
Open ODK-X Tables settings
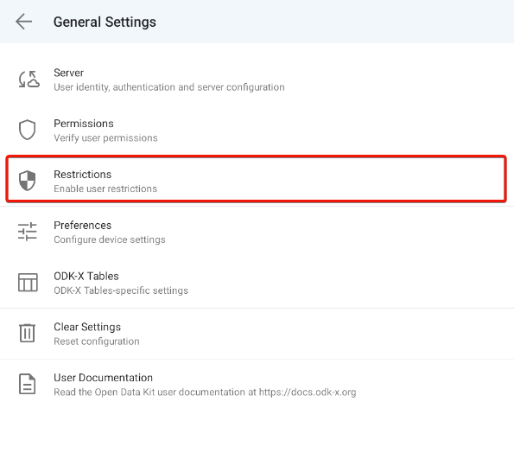coord(257,283)
